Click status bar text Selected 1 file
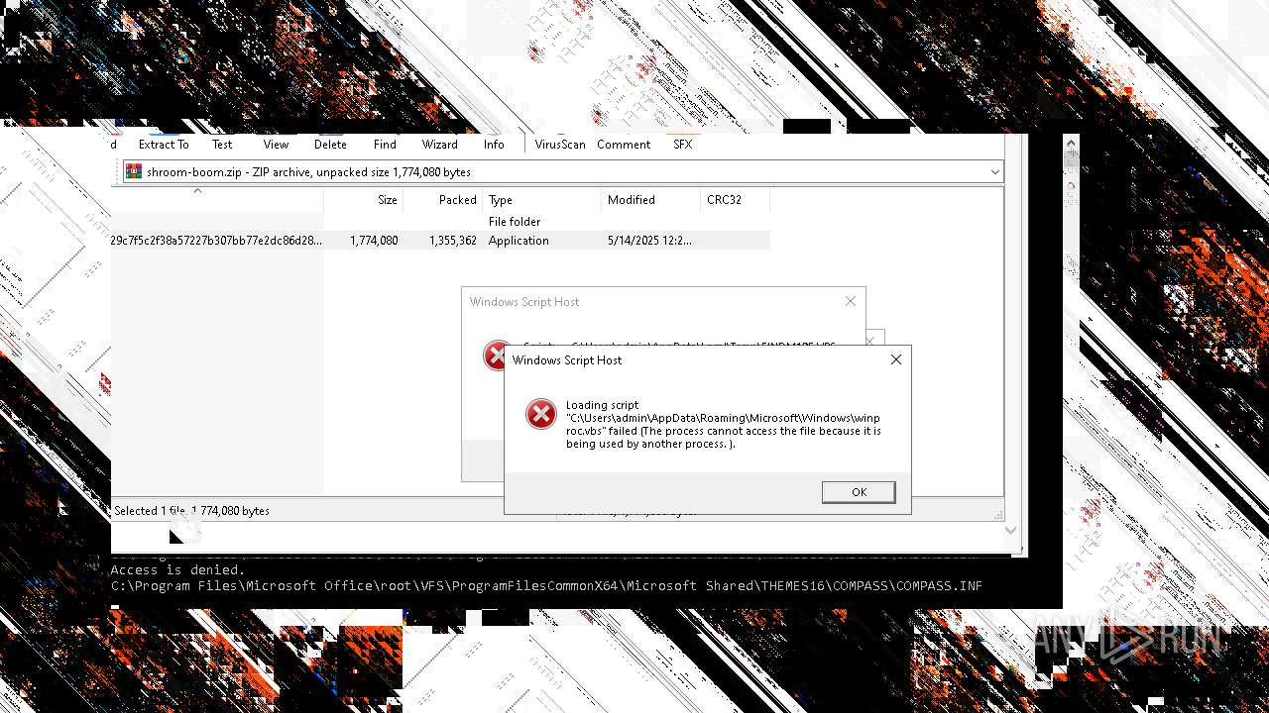Image resolution: width=1269 pixels, height=713 pixels. click(x=191, y=511)
